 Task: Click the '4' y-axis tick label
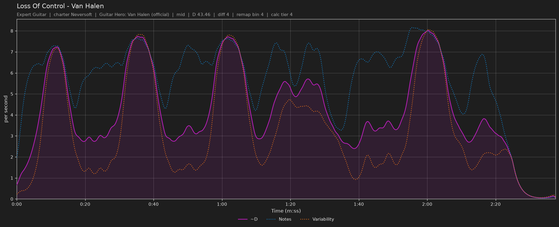(12, 115)
